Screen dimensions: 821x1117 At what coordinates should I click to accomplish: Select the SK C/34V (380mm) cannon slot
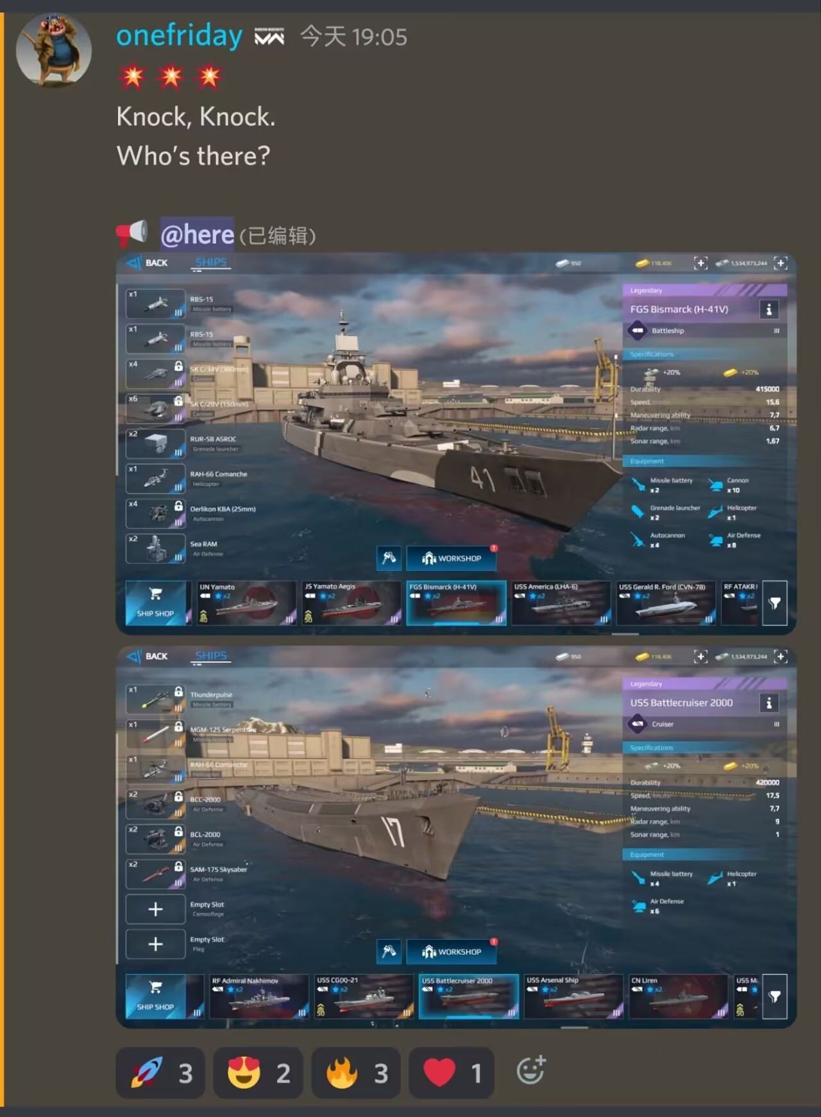(x=155, y=373)
